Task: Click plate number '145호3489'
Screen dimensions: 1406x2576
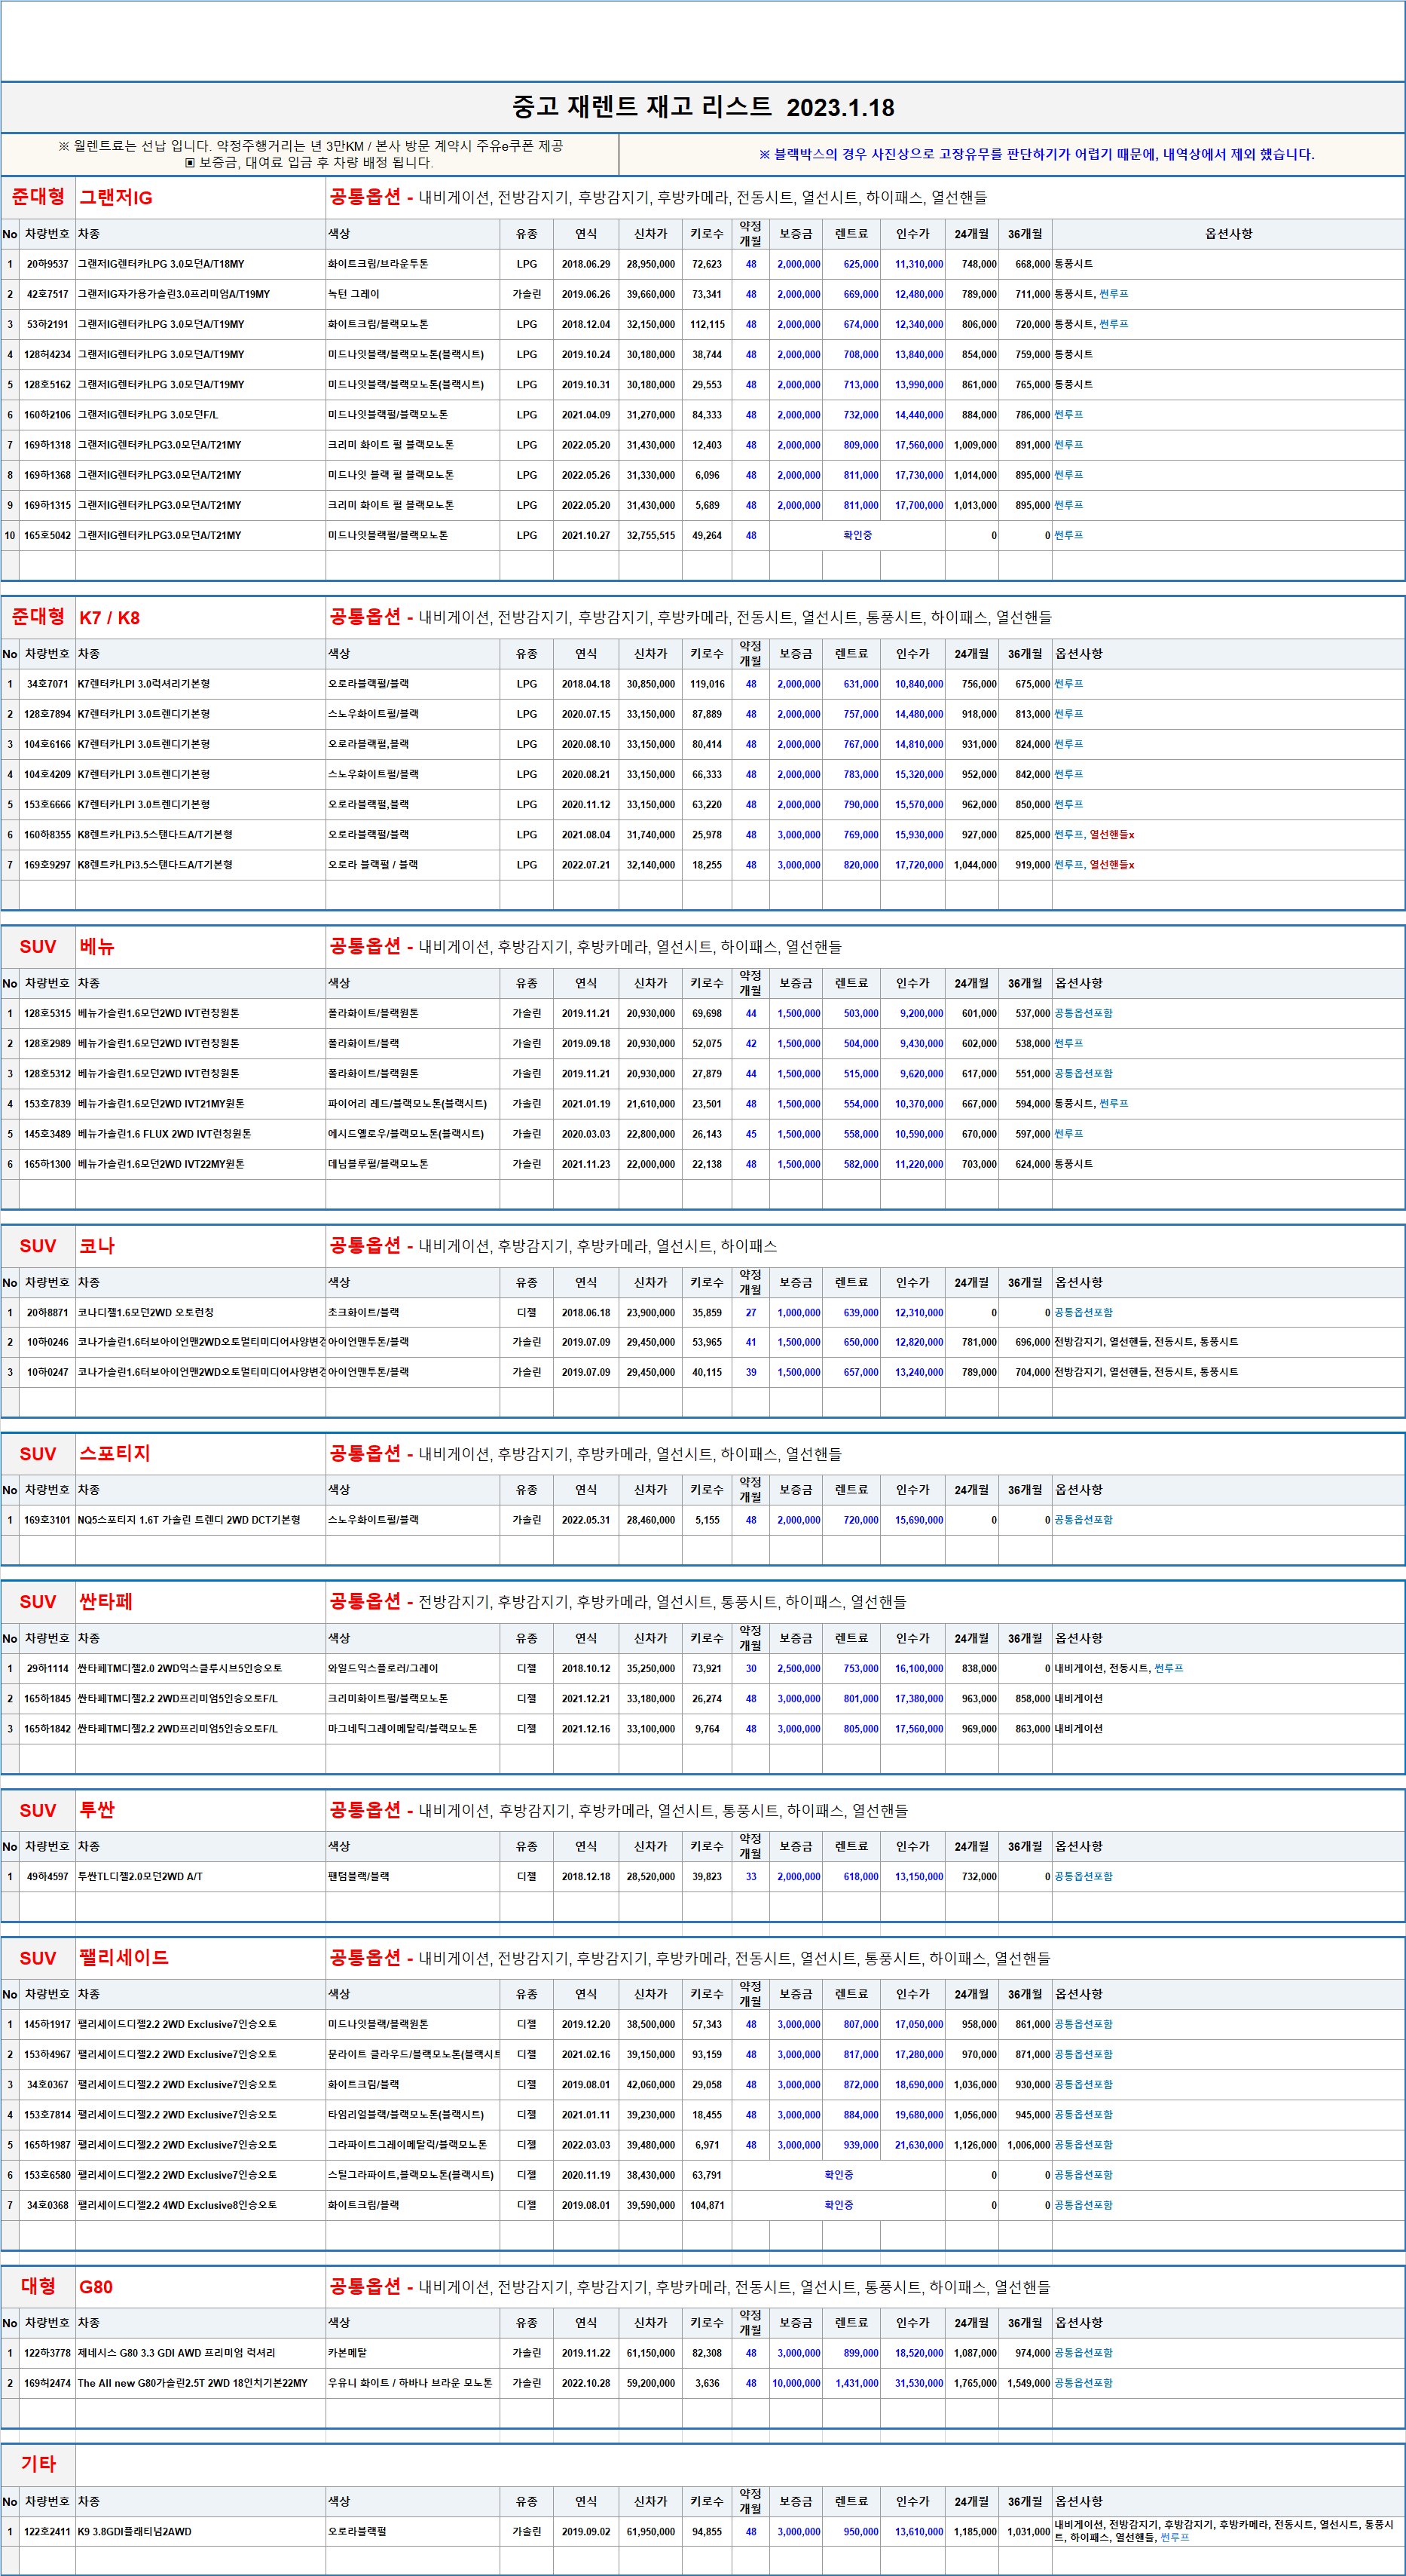Action: 48,1134
